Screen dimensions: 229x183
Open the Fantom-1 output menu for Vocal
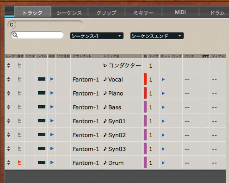pyautogui.click(x=86, y=80)
